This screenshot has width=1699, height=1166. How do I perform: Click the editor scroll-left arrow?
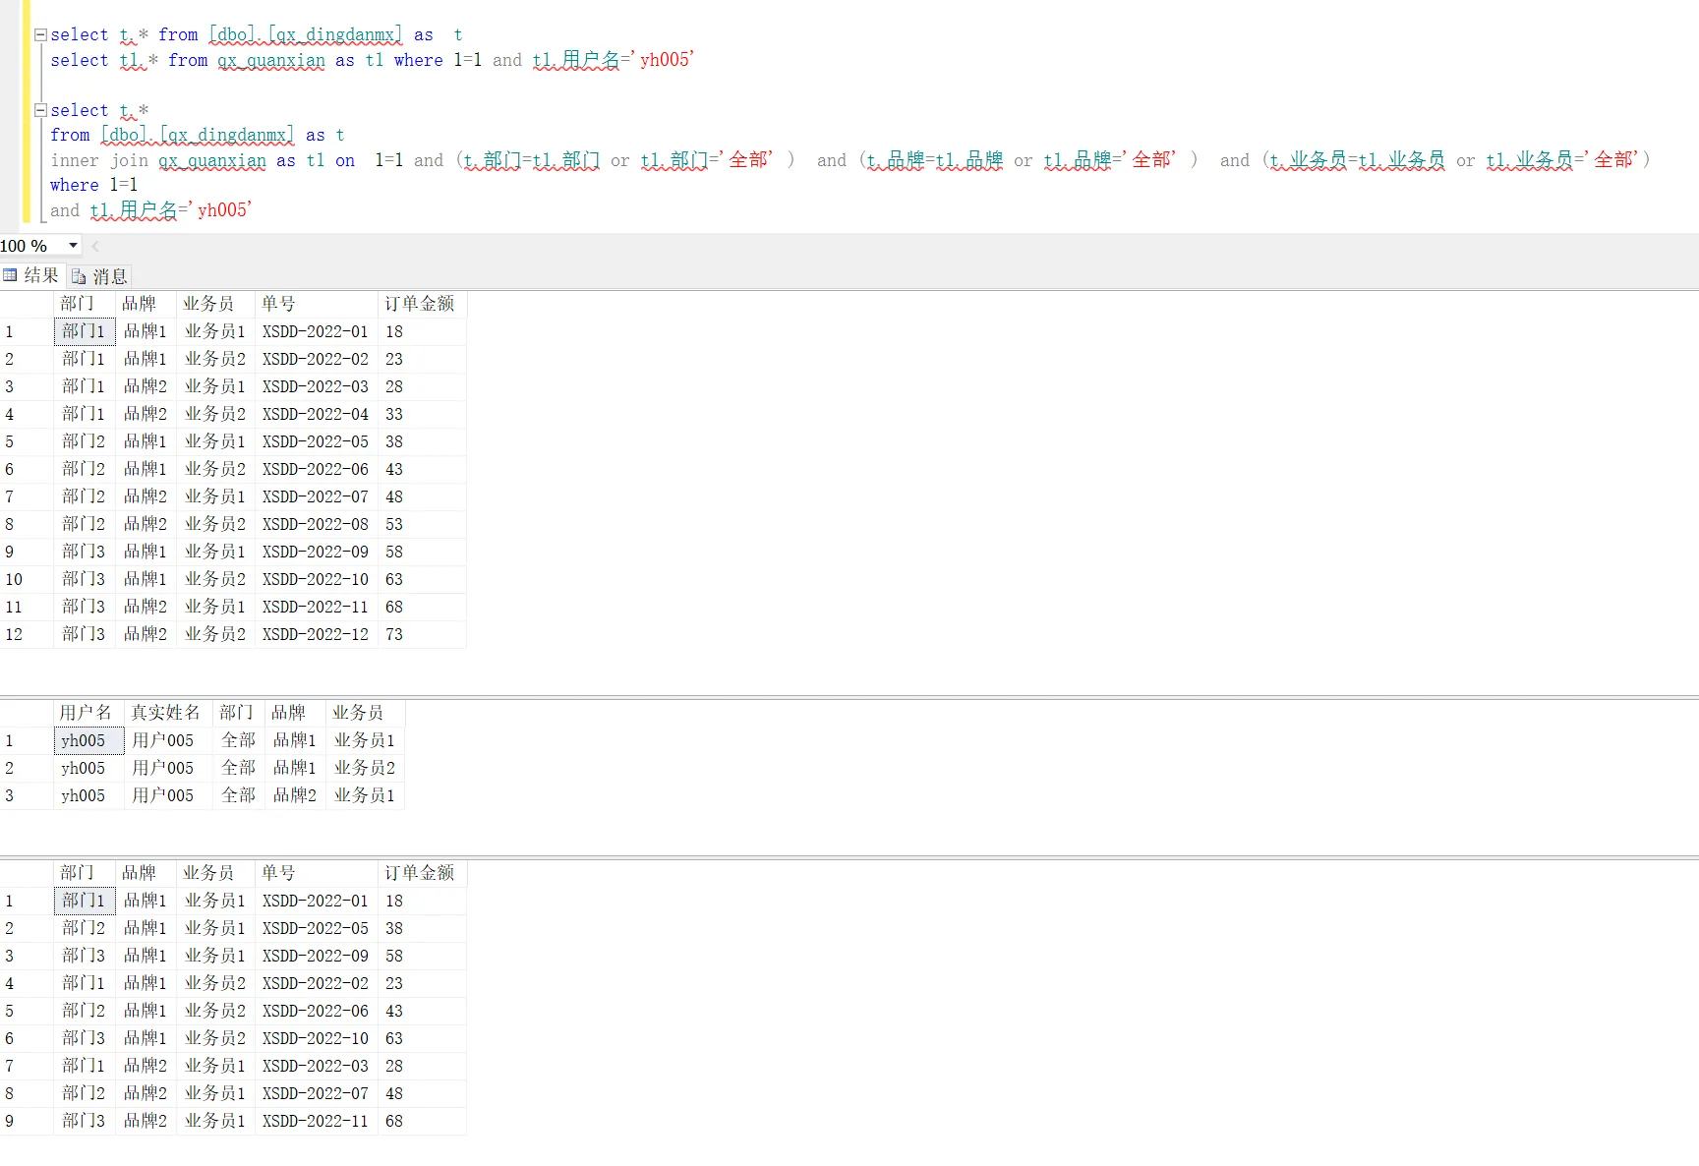(95, 246)
